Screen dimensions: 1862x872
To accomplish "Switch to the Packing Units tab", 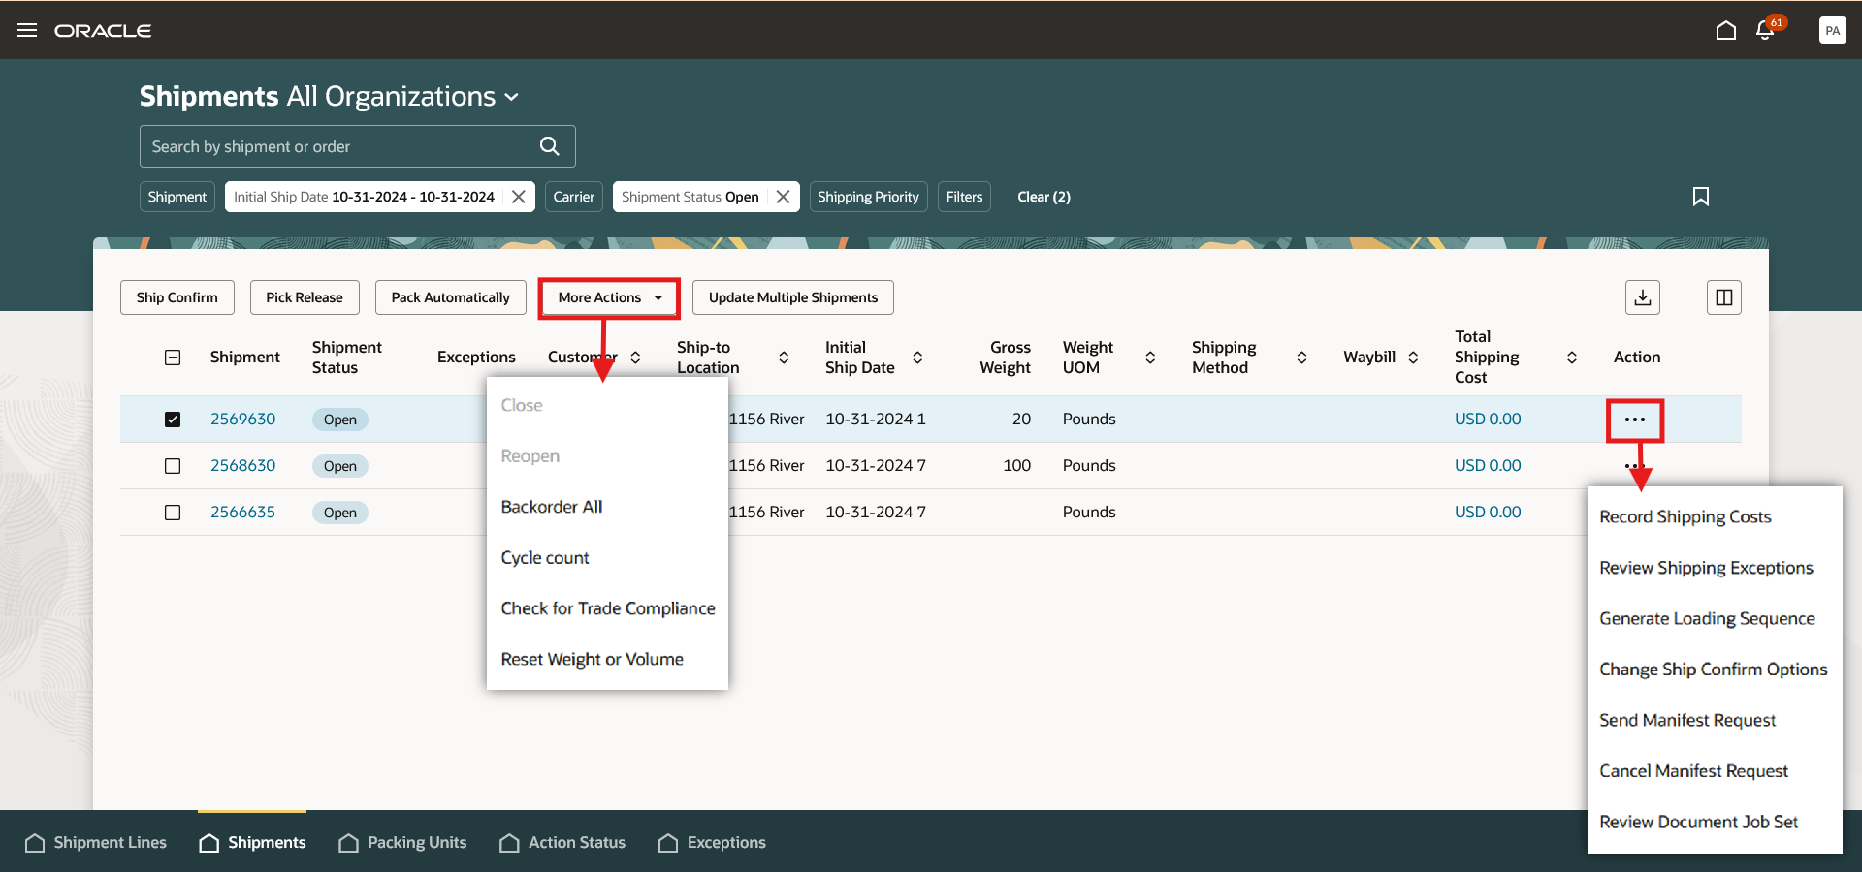I will 402,843.
